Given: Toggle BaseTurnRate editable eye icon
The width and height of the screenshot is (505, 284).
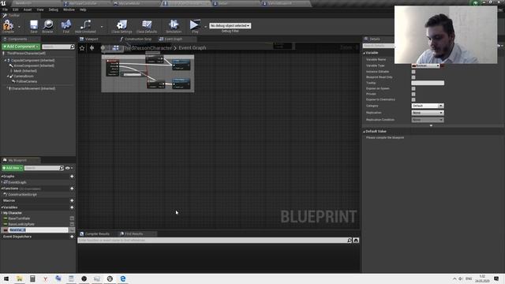Looking at the screenshot, I should [72, 219].
